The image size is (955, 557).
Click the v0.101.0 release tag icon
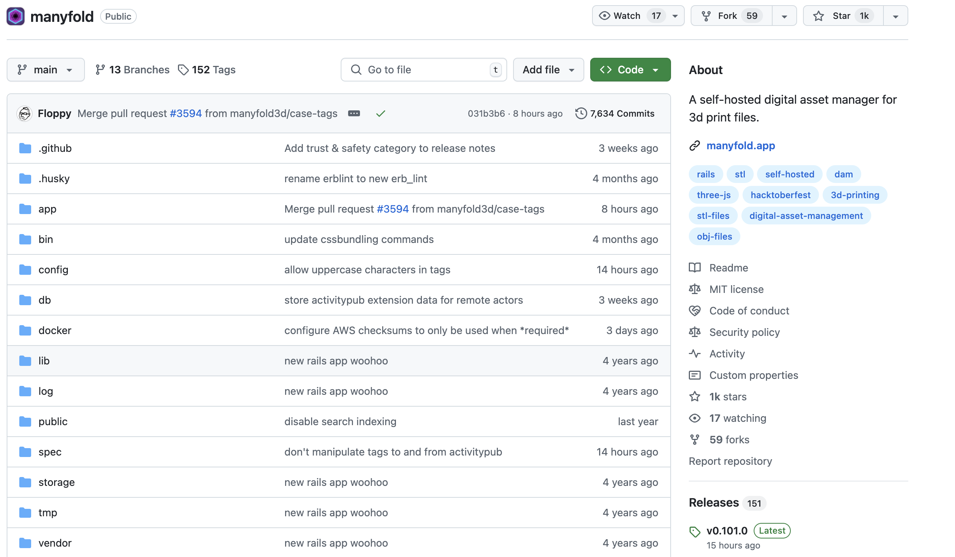tap(694, 531)
